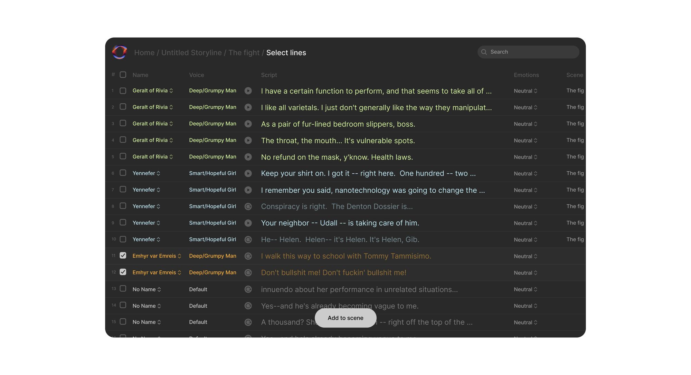Play 'Your neighbor -- Udall' line
Image resolution: width=691 pixels, height=375 pixels.
248,223
